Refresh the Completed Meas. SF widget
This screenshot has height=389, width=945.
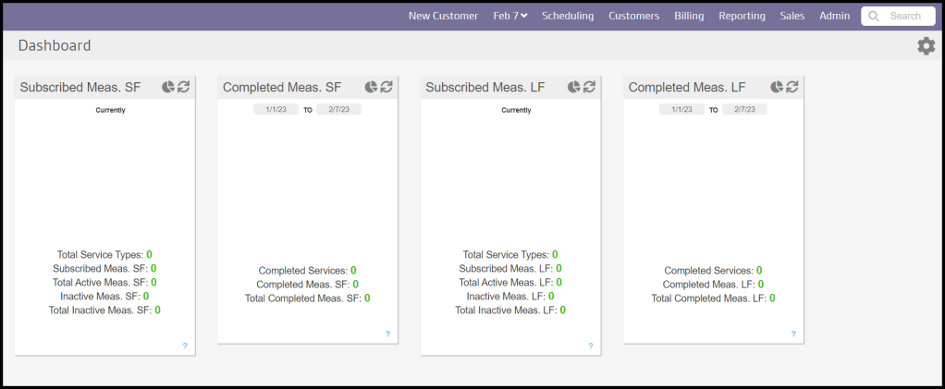pyautogui.click(x=387, y=87)
